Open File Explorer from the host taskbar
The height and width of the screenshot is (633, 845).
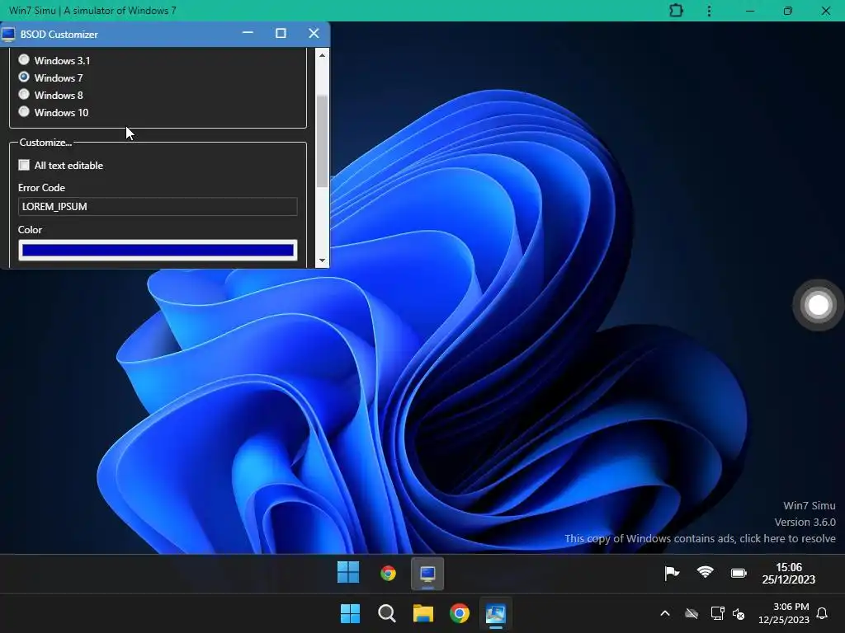tap(423, 613)
